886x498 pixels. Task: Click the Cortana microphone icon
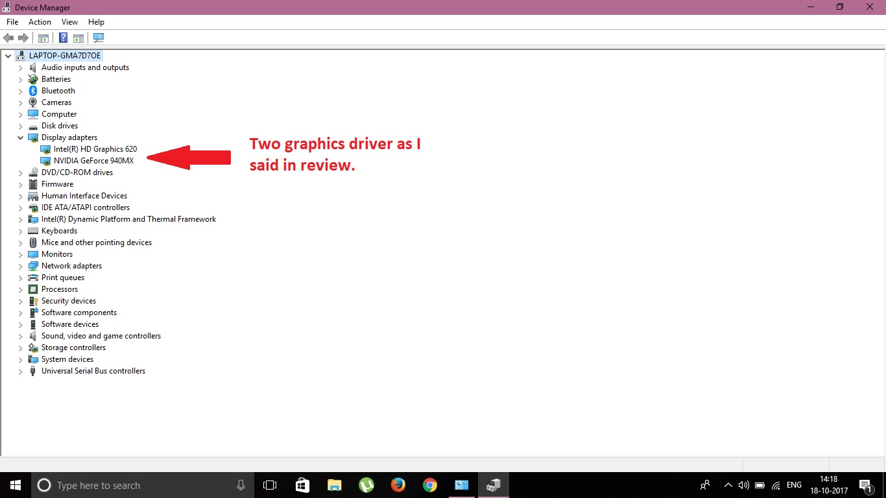point(241,485)
